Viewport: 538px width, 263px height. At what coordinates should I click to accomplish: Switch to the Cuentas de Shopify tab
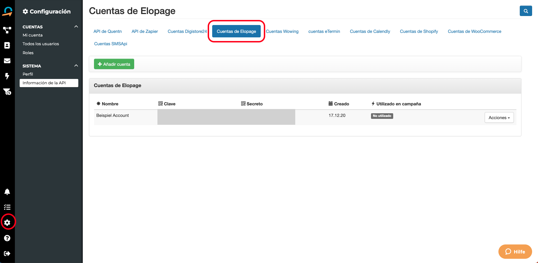[419, 31]
